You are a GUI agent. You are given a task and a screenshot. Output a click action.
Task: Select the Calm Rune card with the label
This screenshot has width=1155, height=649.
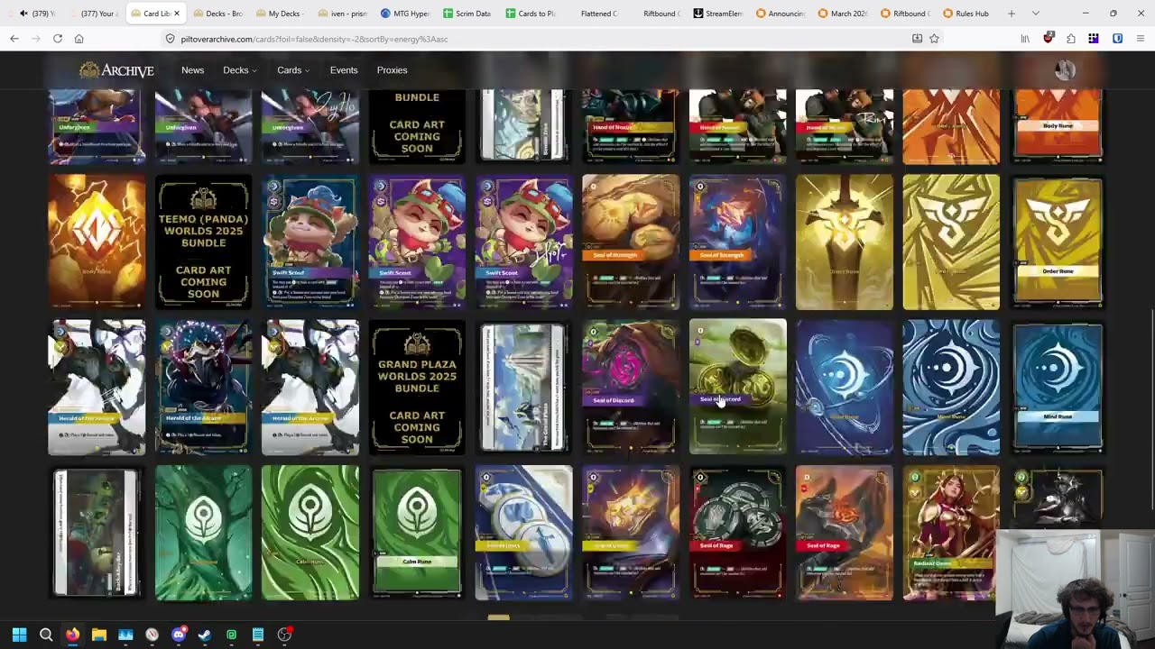click(417, 533)
